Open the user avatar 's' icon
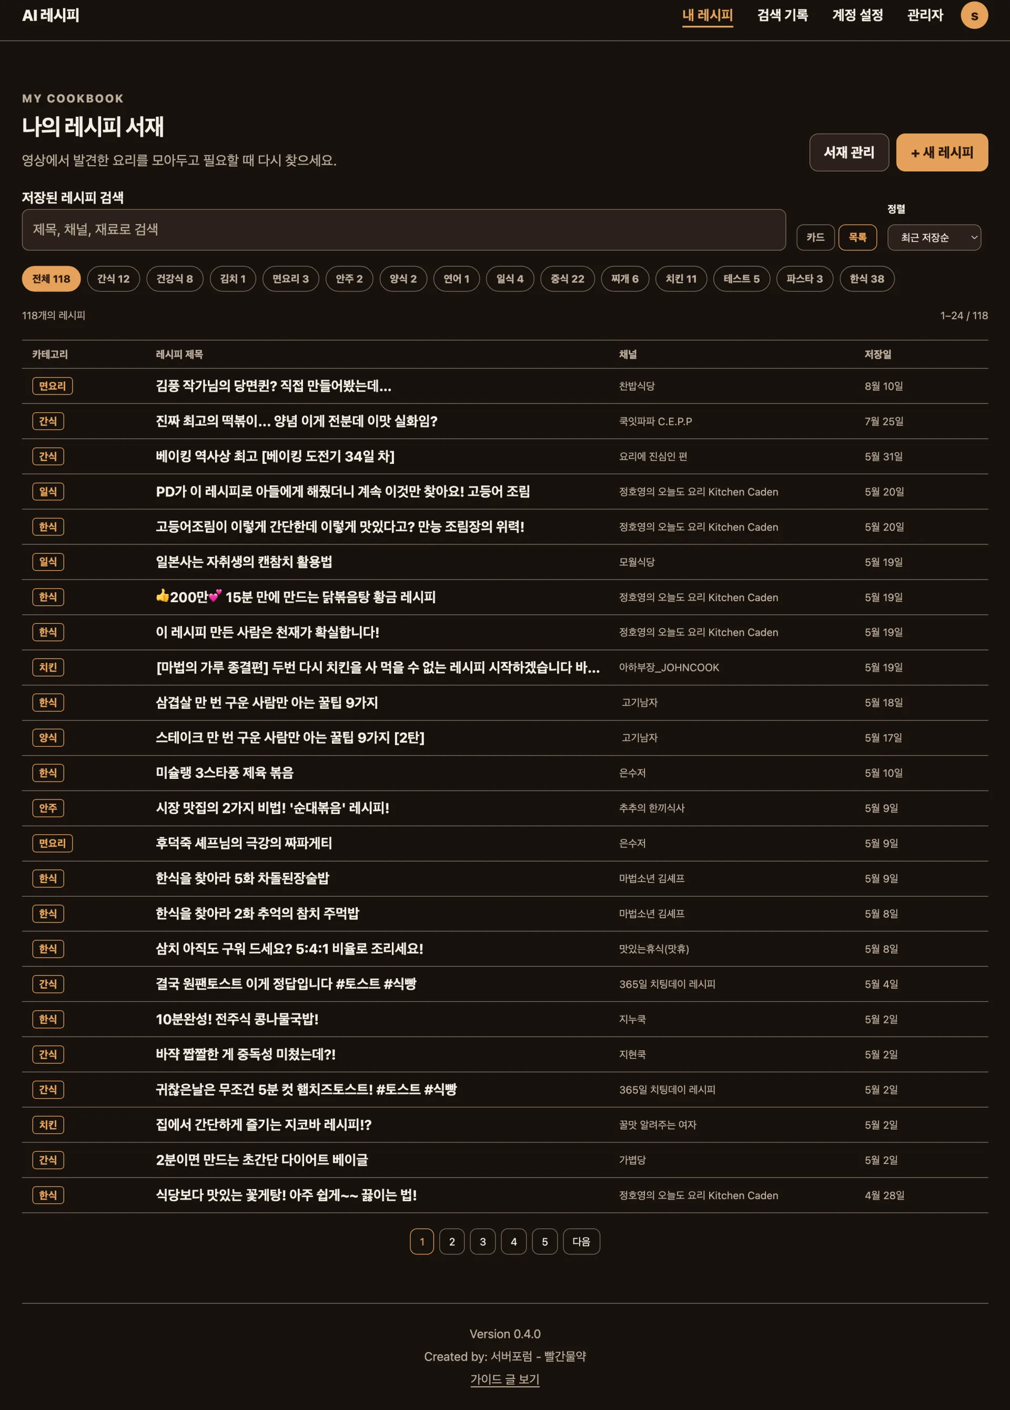 click(x=974, y=16)
